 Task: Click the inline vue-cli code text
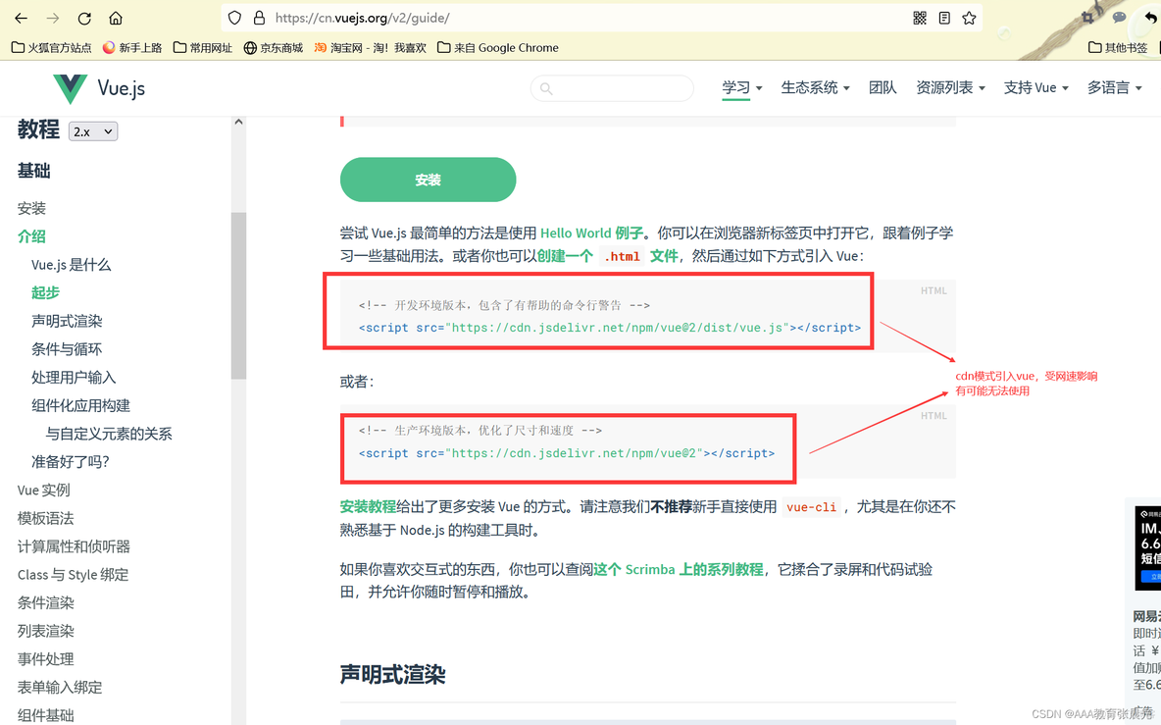coord(812,507)
